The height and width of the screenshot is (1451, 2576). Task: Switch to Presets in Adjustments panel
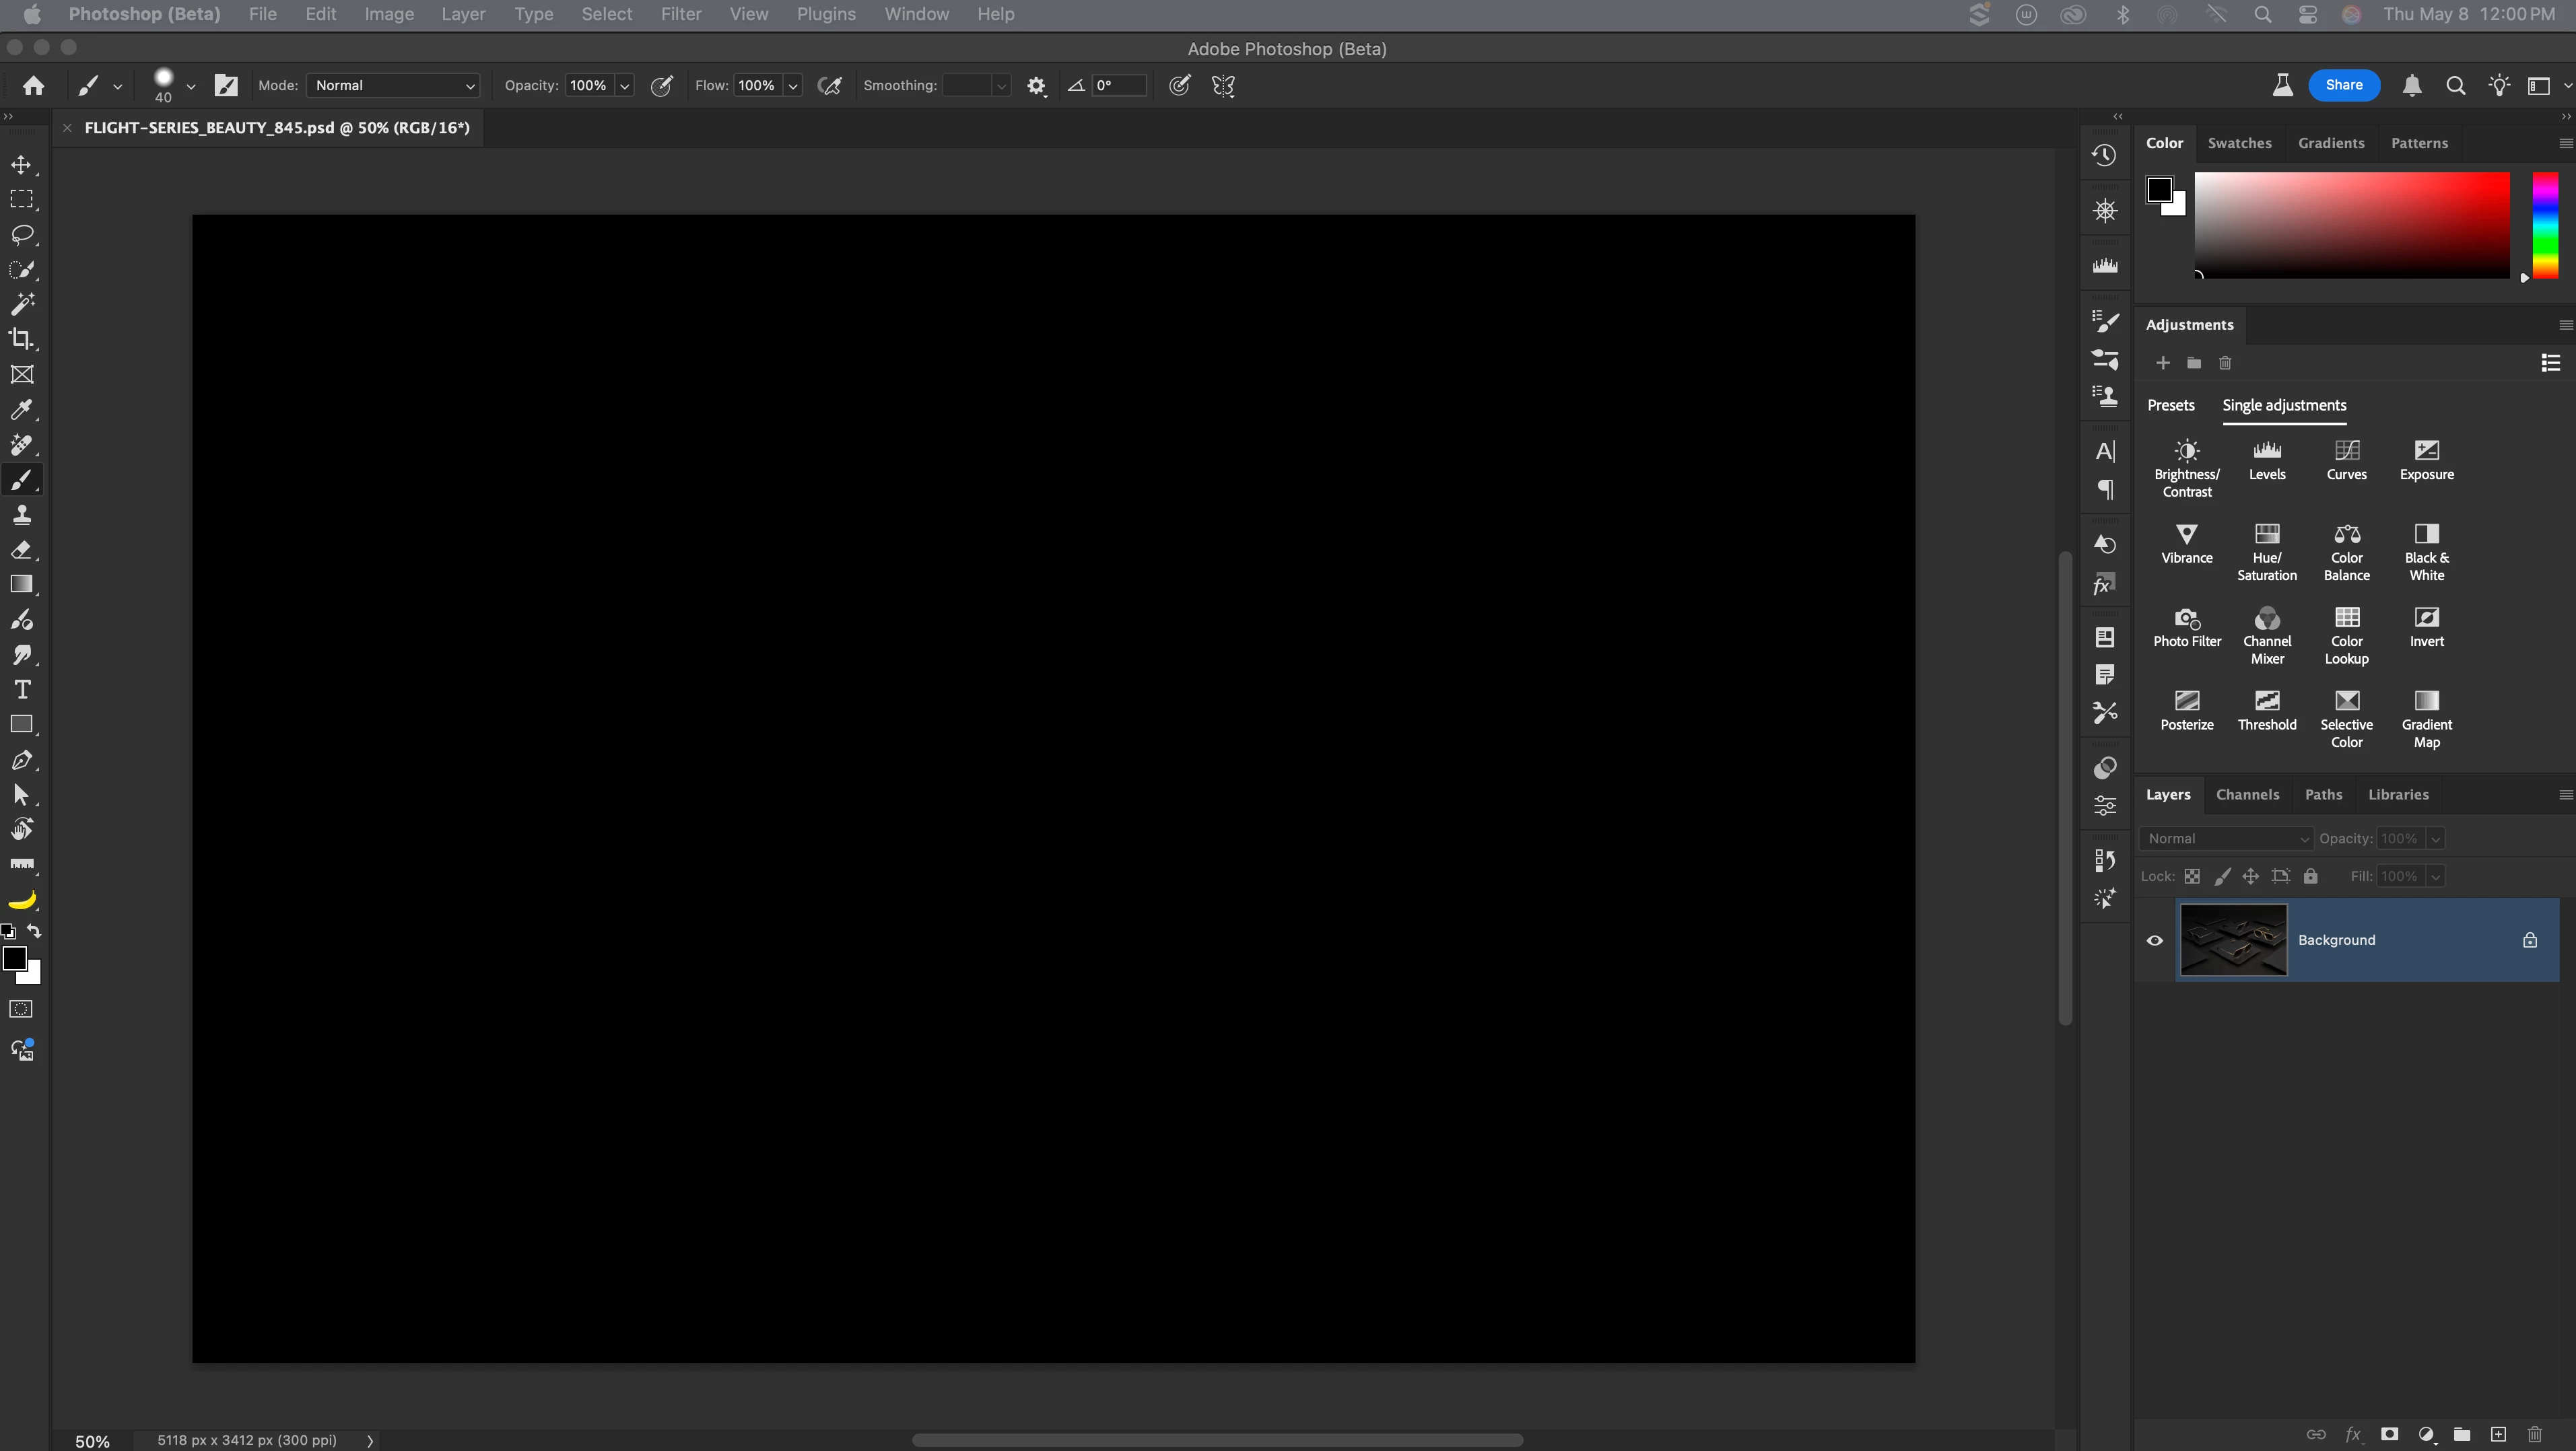pyautogui.click(x=2170, y=404)
